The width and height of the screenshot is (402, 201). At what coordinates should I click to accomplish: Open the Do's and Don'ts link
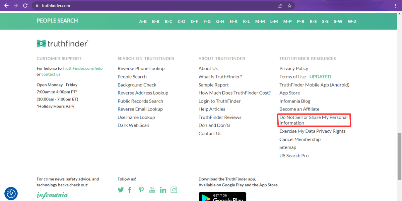tap(214, 125)
